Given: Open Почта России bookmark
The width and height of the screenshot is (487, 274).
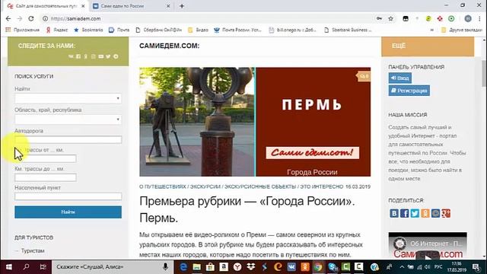Looking at the screenshot, I should [238, 30].
